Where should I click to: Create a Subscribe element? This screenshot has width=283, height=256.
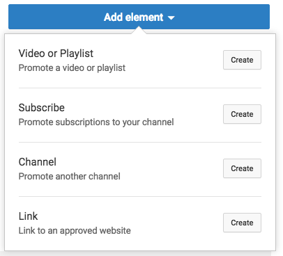[242, 114]
